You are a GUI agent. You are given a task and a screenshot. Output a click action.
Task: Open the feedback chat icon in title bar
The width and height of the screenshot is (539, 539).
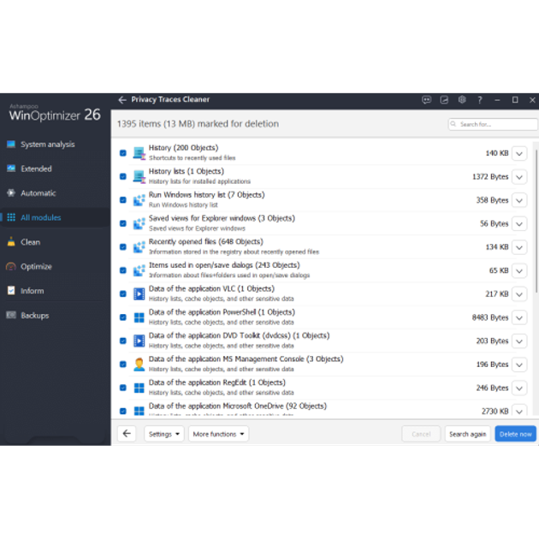(426, 100)
